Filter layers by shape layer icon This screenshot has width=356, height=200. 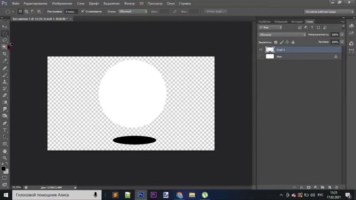(x=319, y=27)
